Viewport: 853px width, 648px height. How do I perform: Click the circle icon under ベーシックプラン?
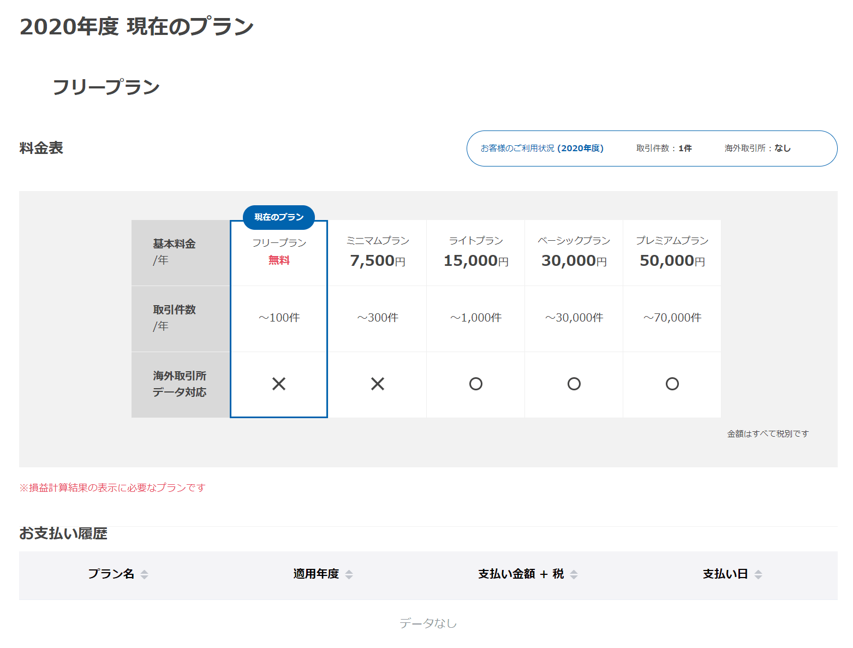(x=574, y=384)
